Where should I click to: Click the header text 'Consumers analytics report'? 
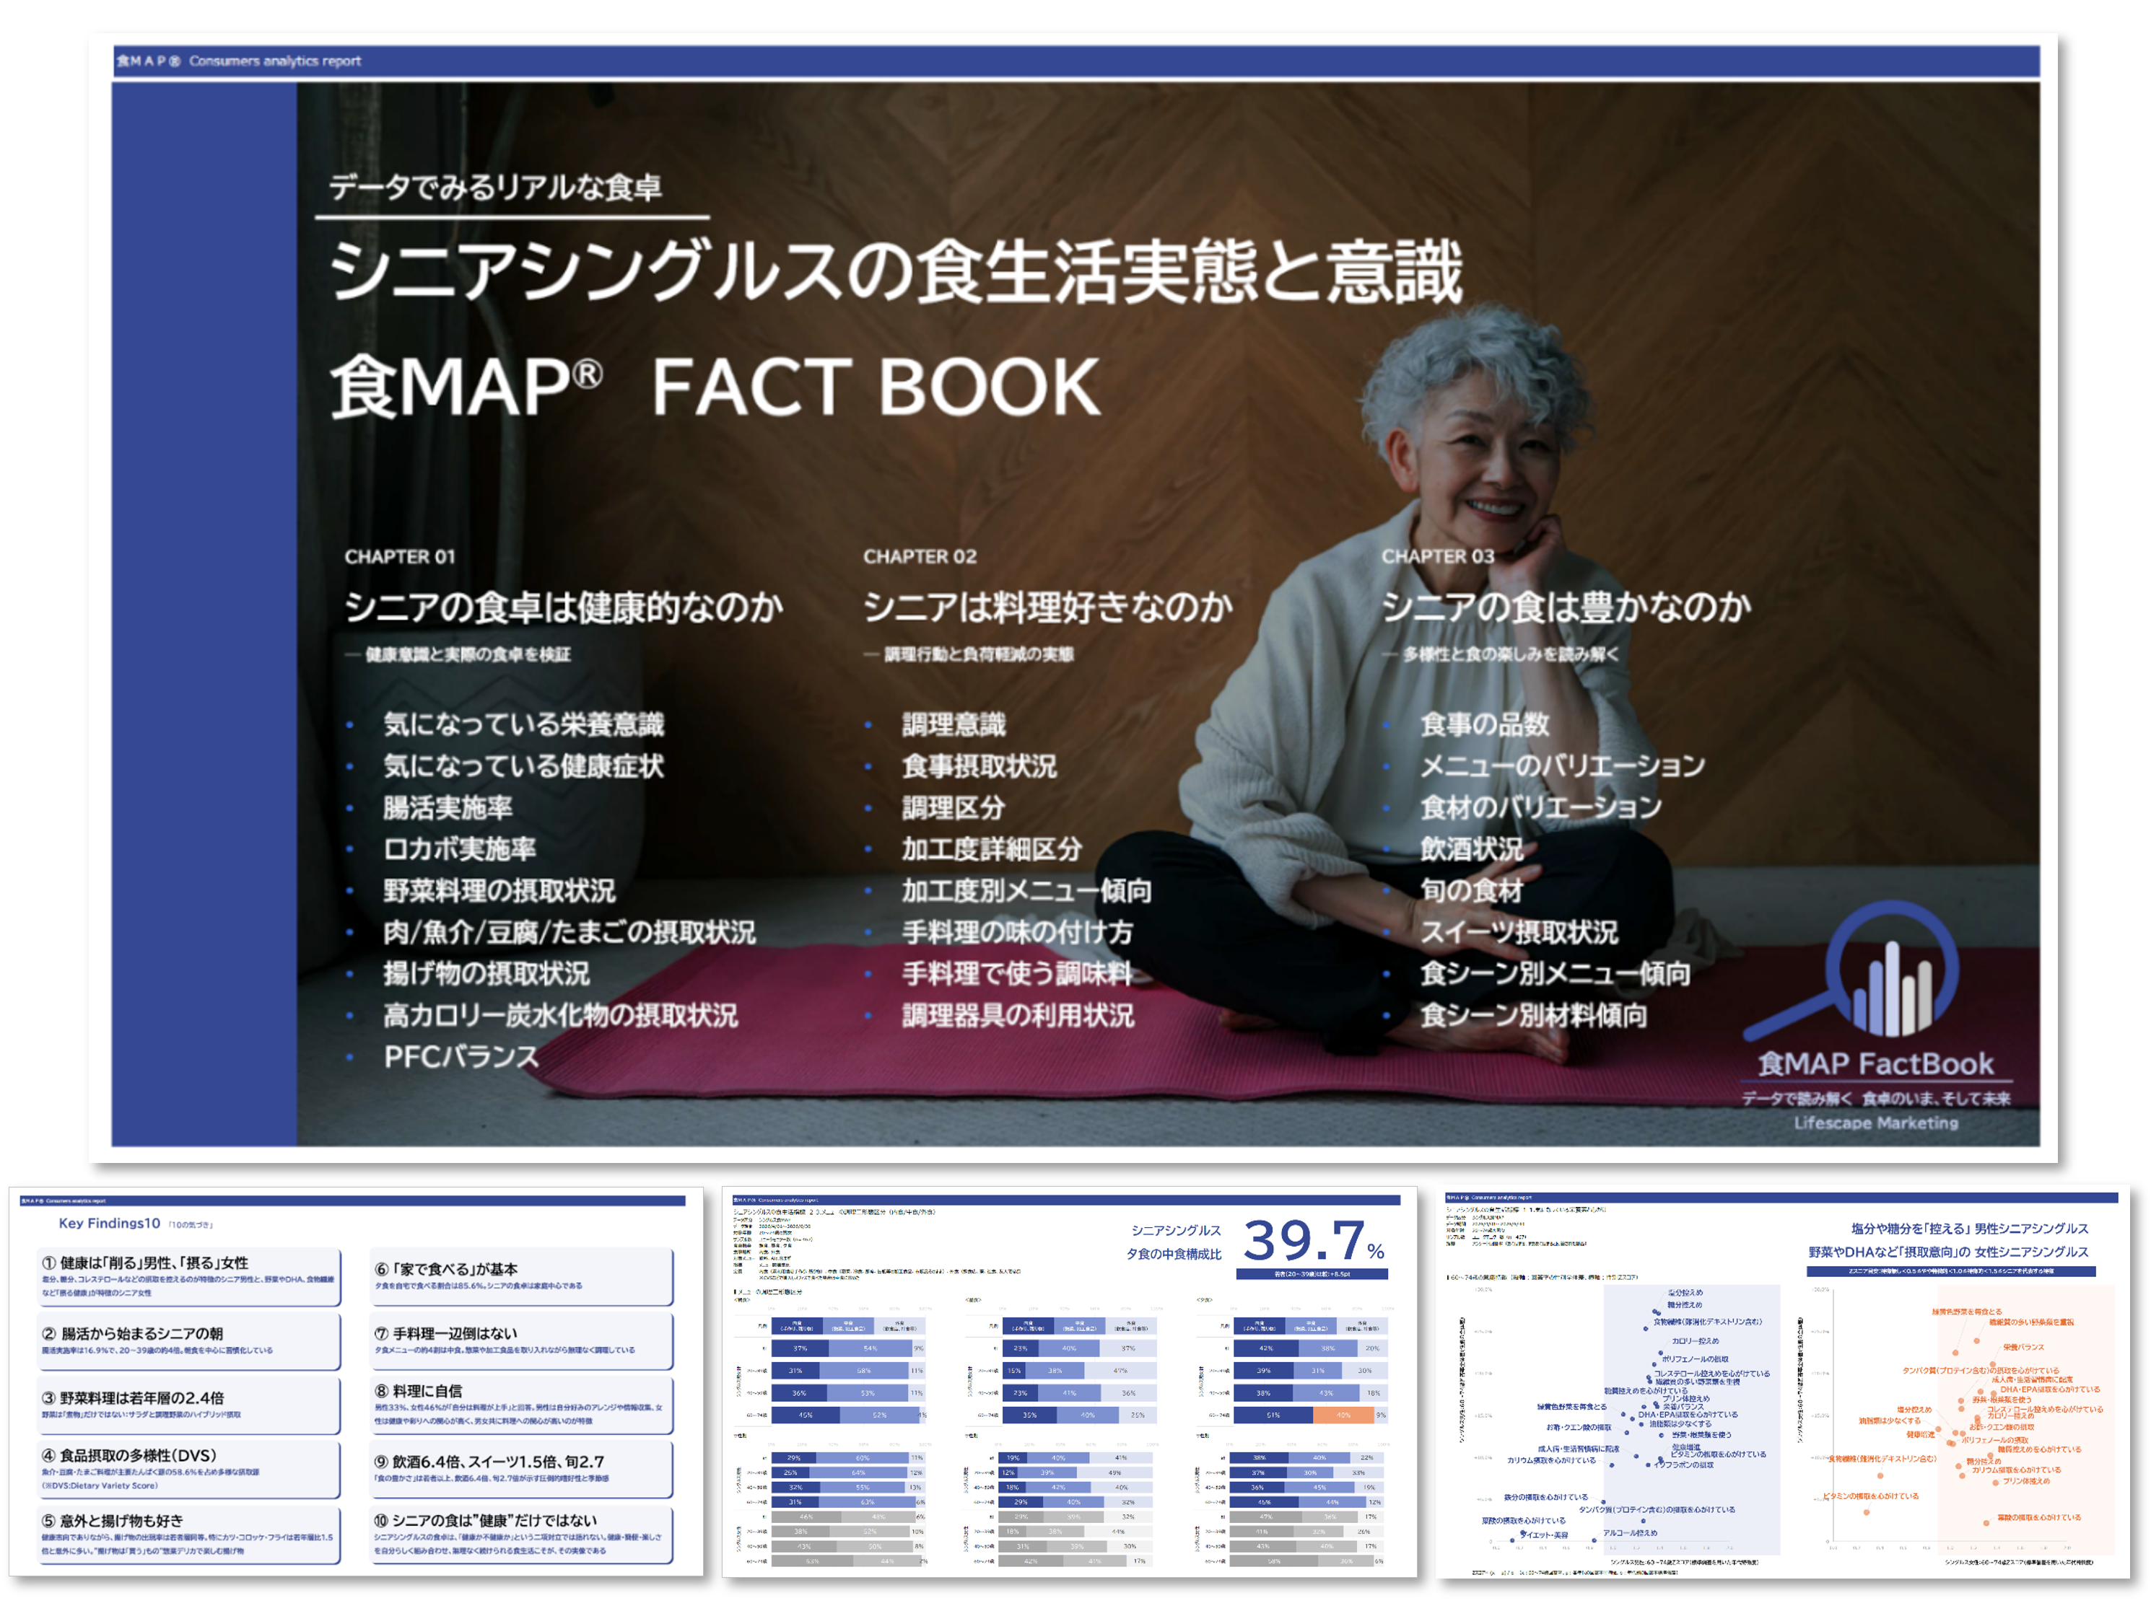click(x=275, y=61)
